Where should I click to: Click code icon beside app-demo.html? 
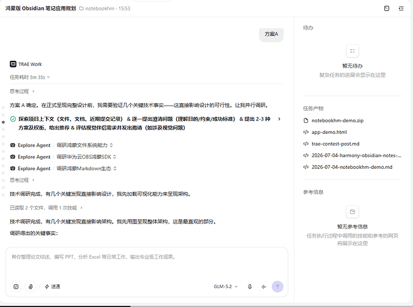coord(306,132)
